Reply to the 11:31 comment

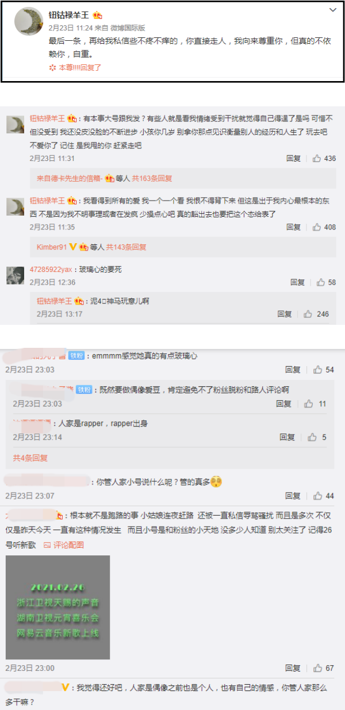tap(293, 158)
